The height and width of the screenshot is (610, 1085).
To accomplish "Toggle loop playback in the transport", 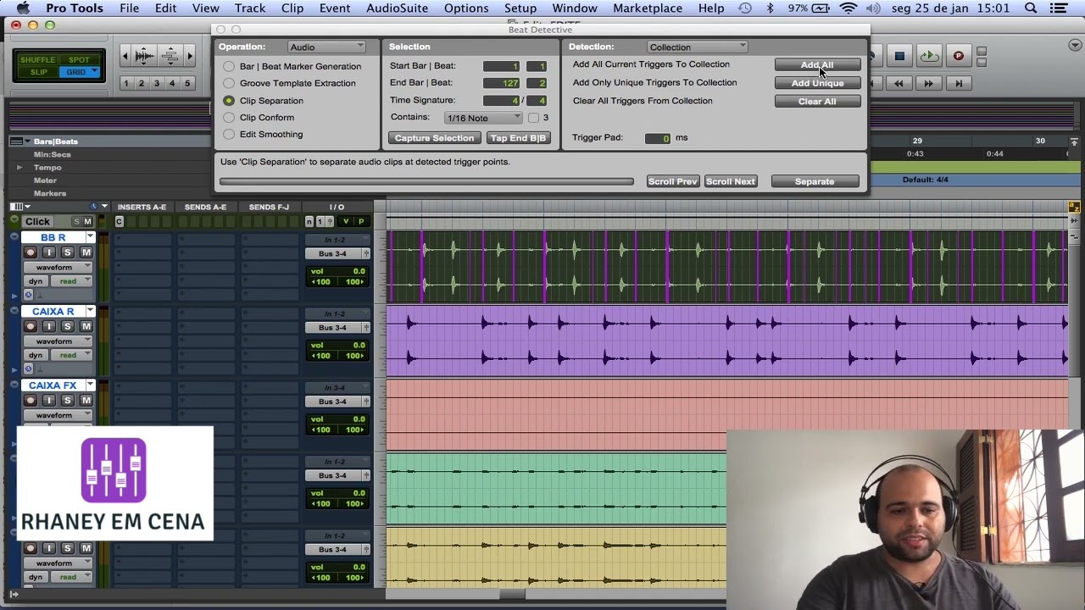I will (929, 57).
